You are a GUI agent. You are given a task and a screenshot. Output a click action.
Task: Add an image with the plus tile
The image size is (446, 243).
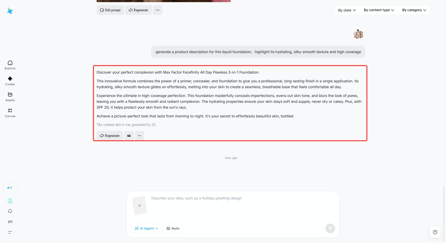(x=140, y=206)
